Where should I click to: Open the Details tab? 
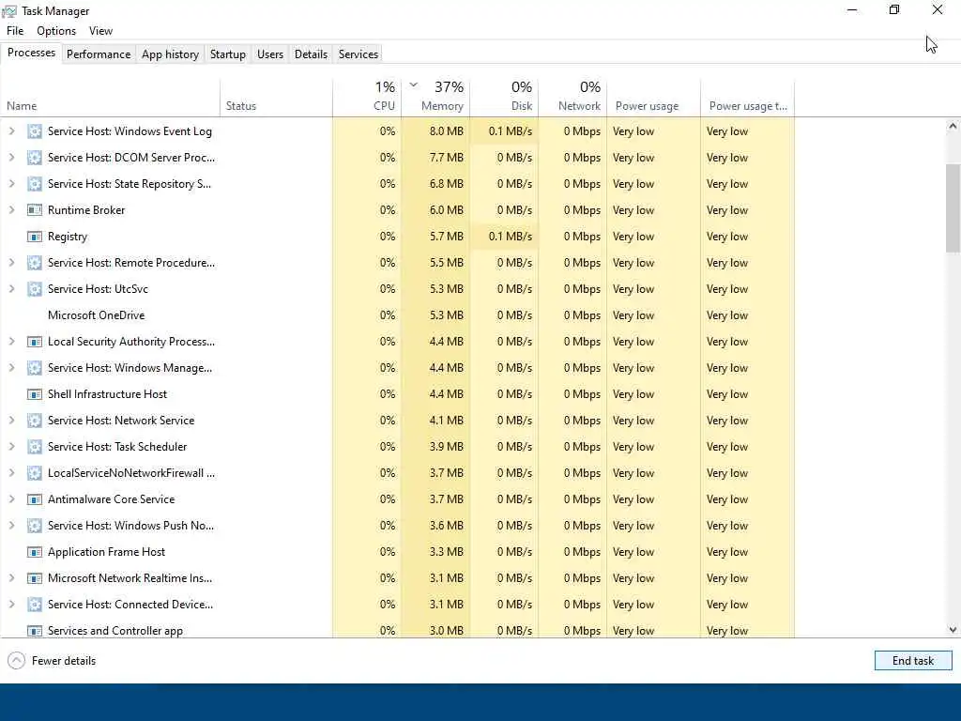click(x=311, y=54)
